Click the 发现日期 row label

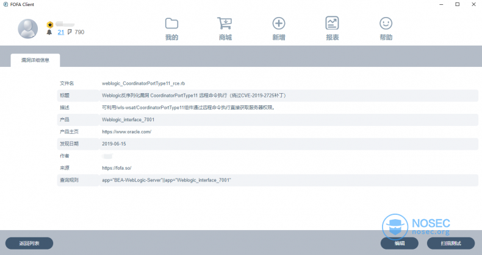(x=69, y=144)
